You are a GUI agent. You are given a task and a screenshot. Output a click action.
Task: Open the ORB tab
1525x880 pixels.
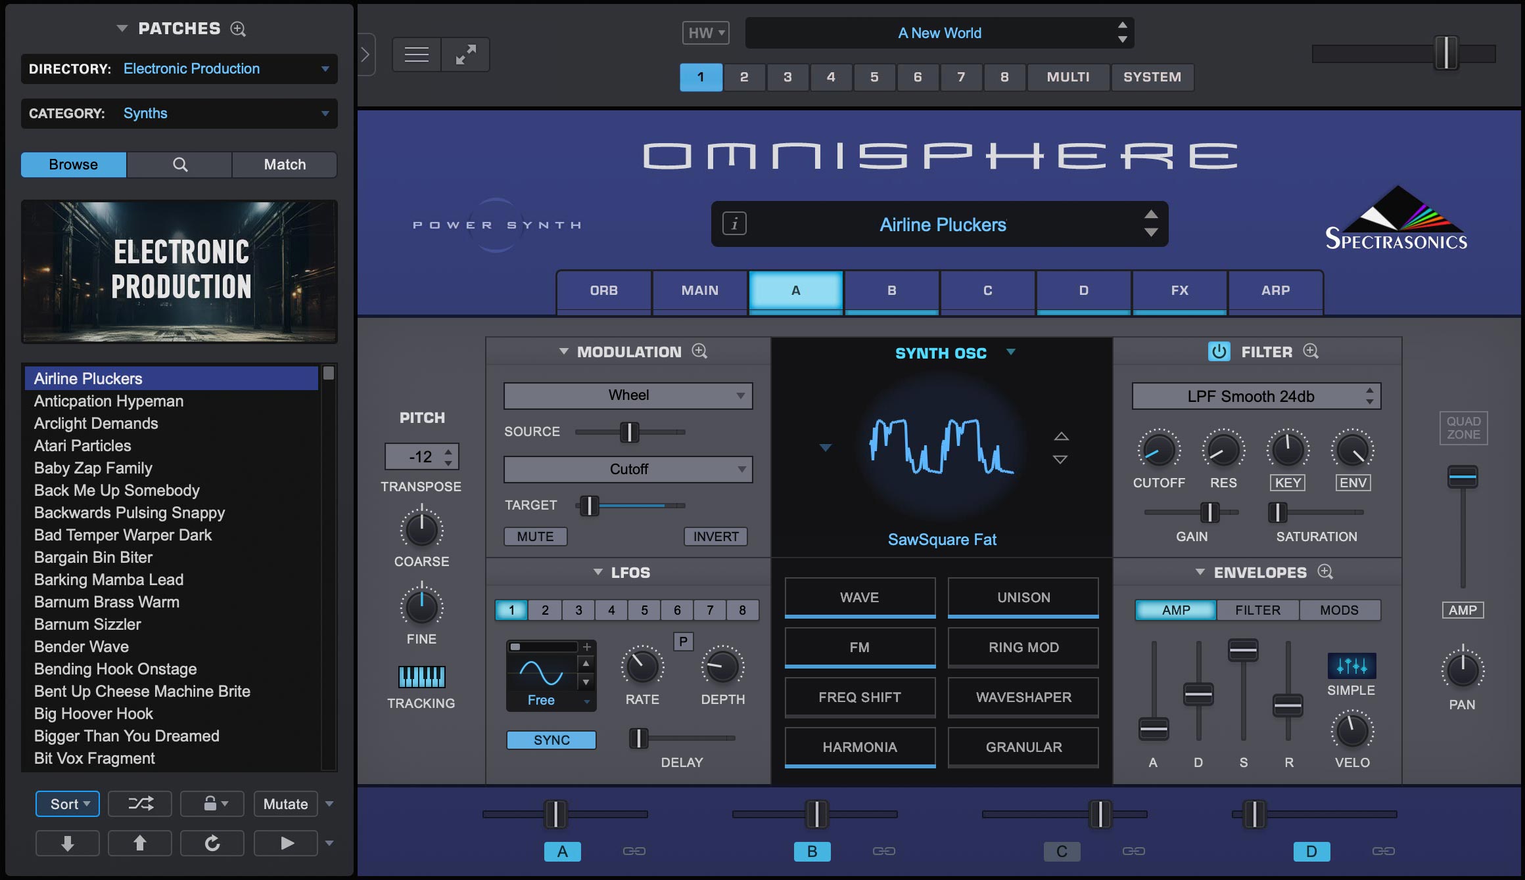click(604, 290)
